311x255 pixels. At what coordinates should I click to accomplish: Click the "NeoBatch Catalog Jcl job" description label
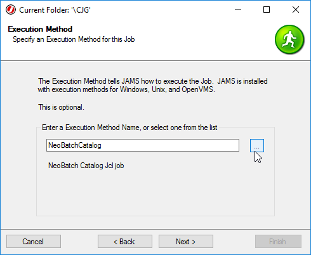(86, 166)
